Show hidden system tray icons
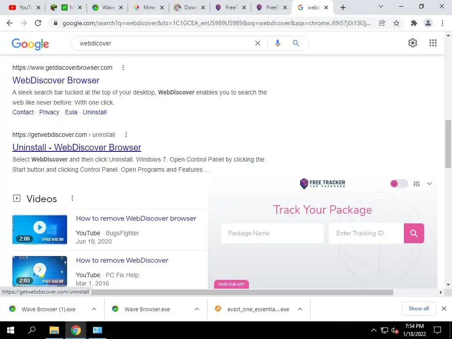This screenshot has width=452, height=339. [x=373, y=330]
